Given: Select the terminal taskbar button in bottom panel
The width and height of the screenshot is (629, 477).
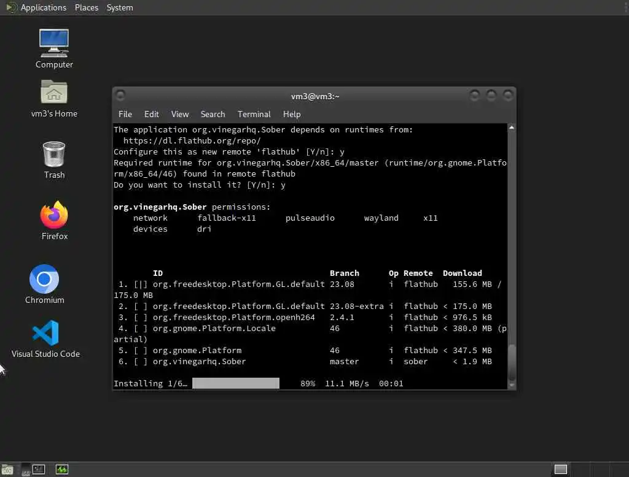Looking at the screenshot, I should 38,470.
